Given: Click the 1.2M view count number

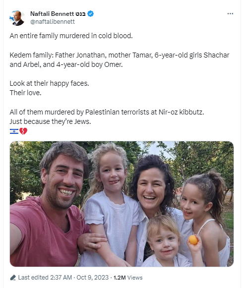Looking at the screenshot, I should [x=120, y=278].
